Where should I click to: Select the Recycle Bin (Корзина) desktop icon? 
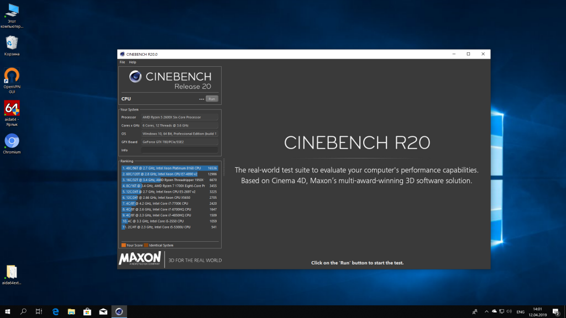tap(12, 43)
